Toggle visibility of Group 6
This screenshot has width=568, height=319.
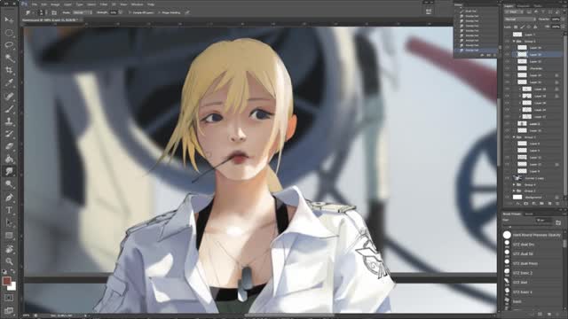point(507,42)
